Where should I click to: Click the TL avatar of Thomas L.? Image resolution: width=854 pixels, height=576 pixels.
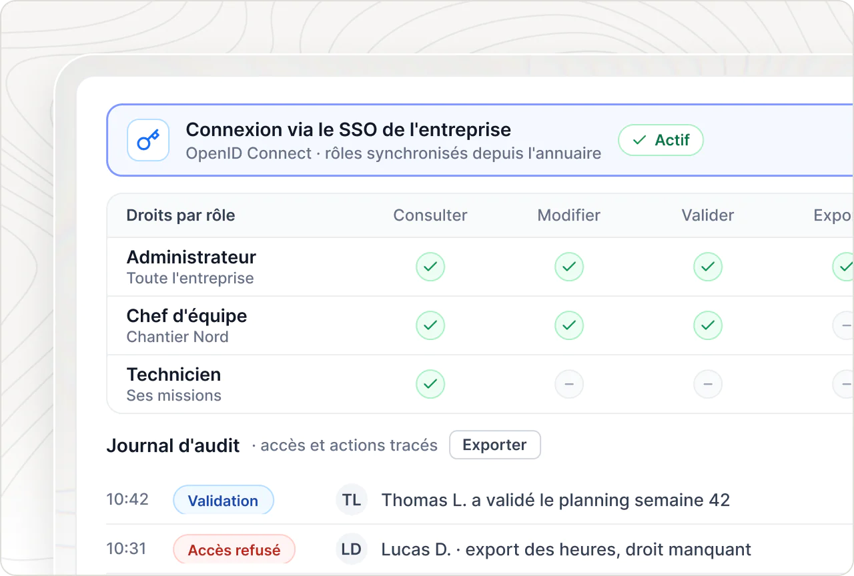point(352,500)
